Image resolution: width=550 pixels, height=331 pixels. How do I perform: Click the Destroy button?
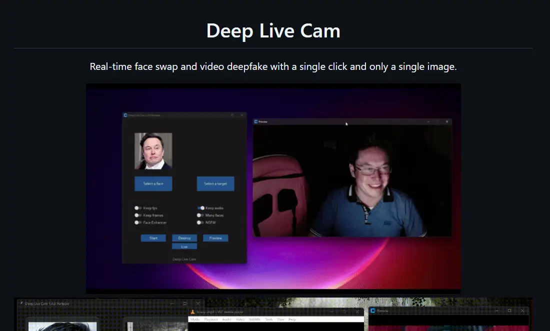[x=184, y=238]
